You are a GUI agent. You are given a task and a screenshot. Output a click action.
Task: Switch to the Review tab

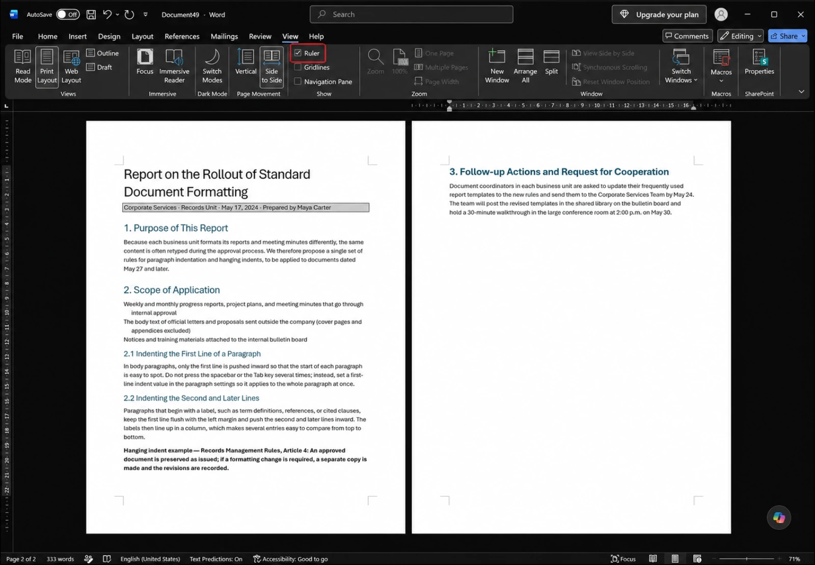[x=260, y=36]
